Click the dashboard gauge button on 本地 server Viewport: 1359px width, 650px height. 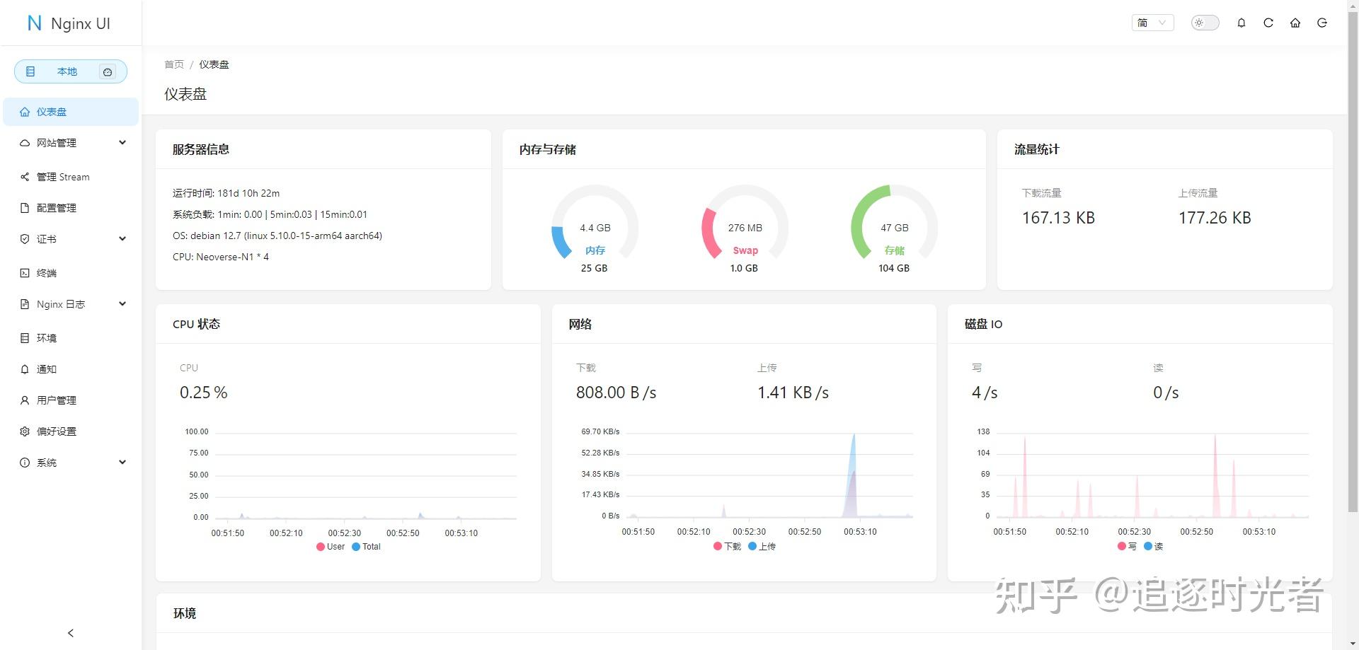pos(108,71)
